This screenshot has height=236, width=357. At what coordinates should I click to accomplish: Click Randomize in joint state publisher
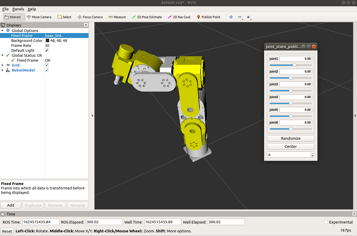(291, 138)
